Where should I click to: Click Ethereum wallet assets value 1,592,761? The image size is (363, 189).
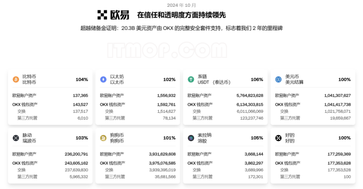coord(166,104)
